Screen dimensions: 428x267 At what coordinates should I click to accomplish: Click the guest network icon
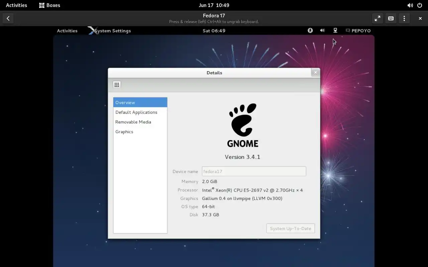pos(335,30)
